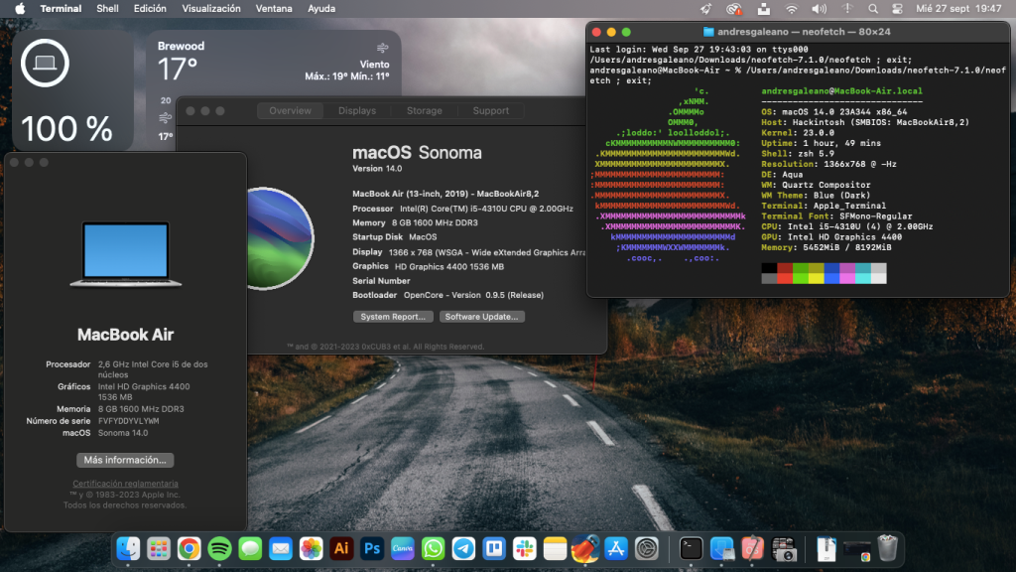This screenshot has width=1016, height=572.
Task: Click the System Report button
Action: point(394,317)
